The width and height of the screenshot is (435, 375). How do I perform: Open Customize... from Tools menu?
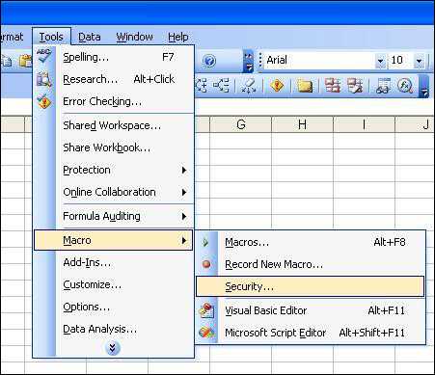point(114,284)
